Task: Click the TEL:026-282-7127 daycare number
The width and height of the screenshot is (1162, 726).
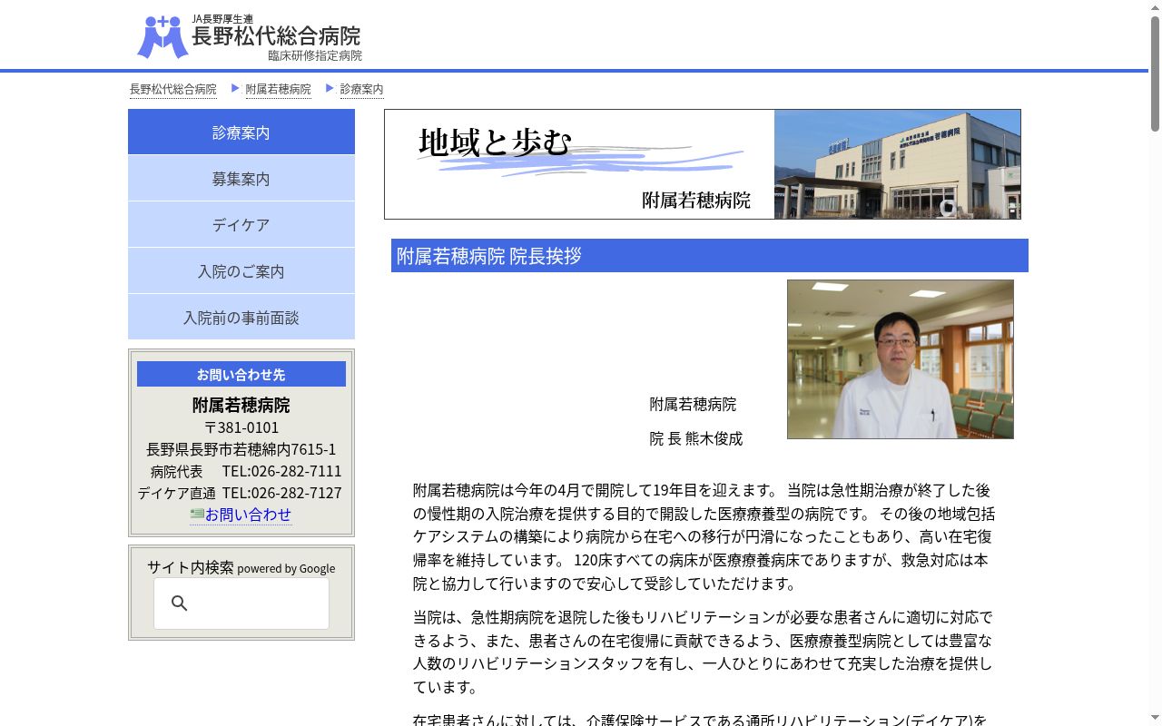Action: [x=282, y=493]
